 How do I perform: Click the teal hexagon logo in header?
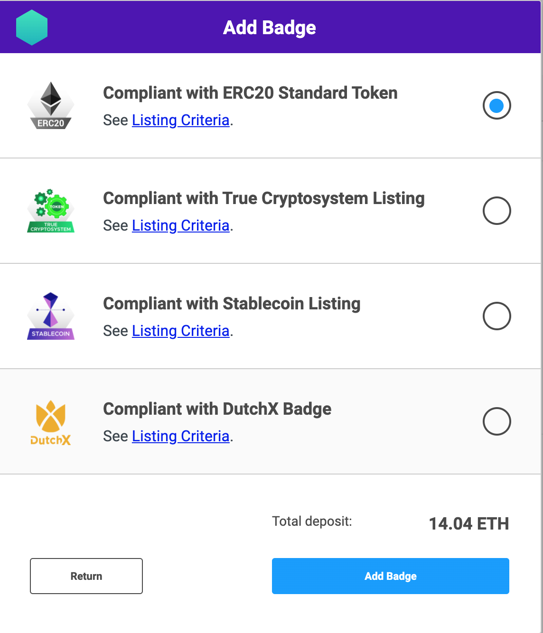point(32,28)
